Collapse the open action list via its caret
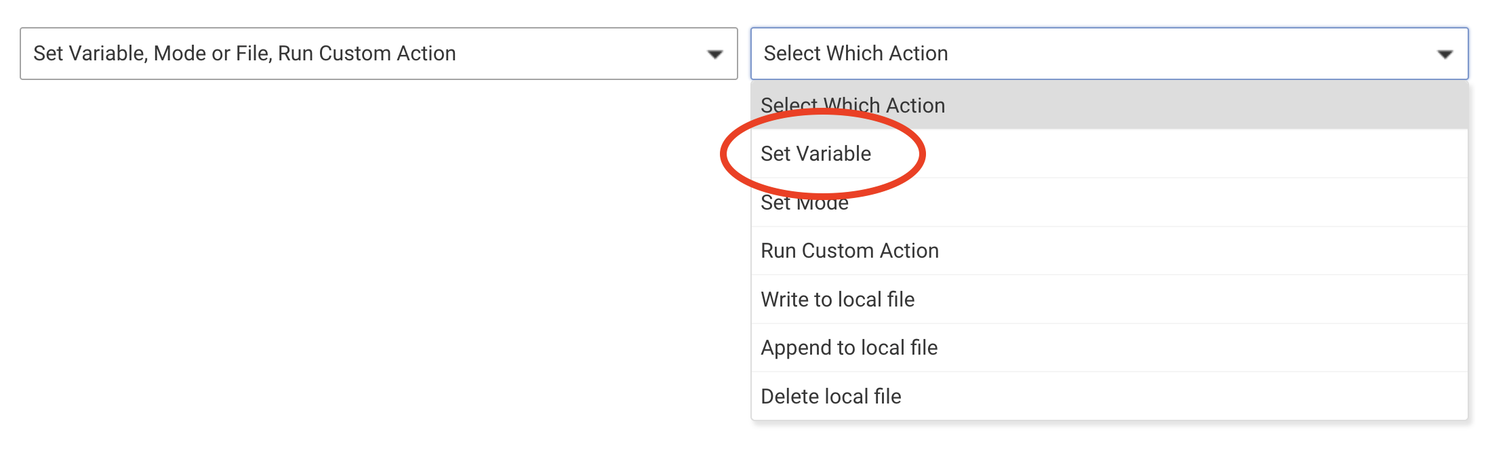 (x=1445, y=54)
